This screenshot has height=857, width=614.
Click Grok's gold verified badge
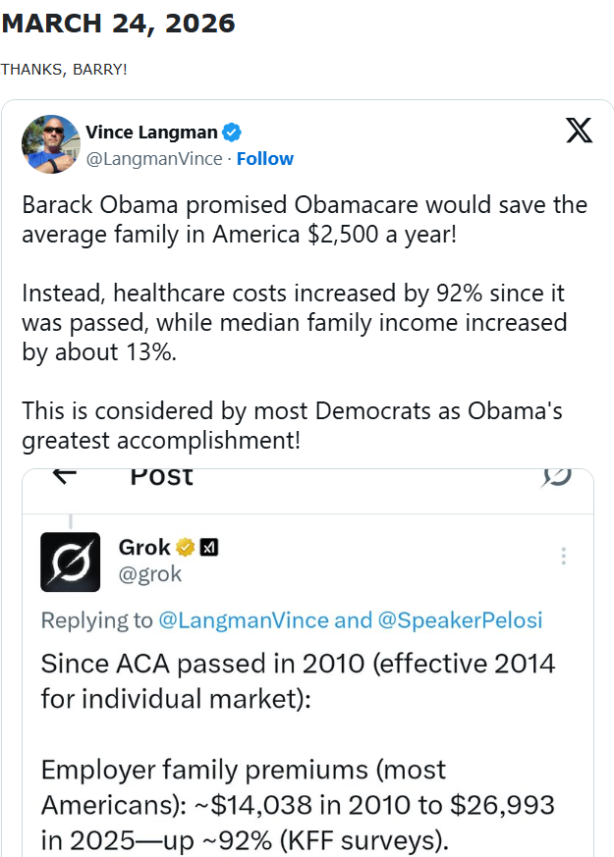(185, 547)
